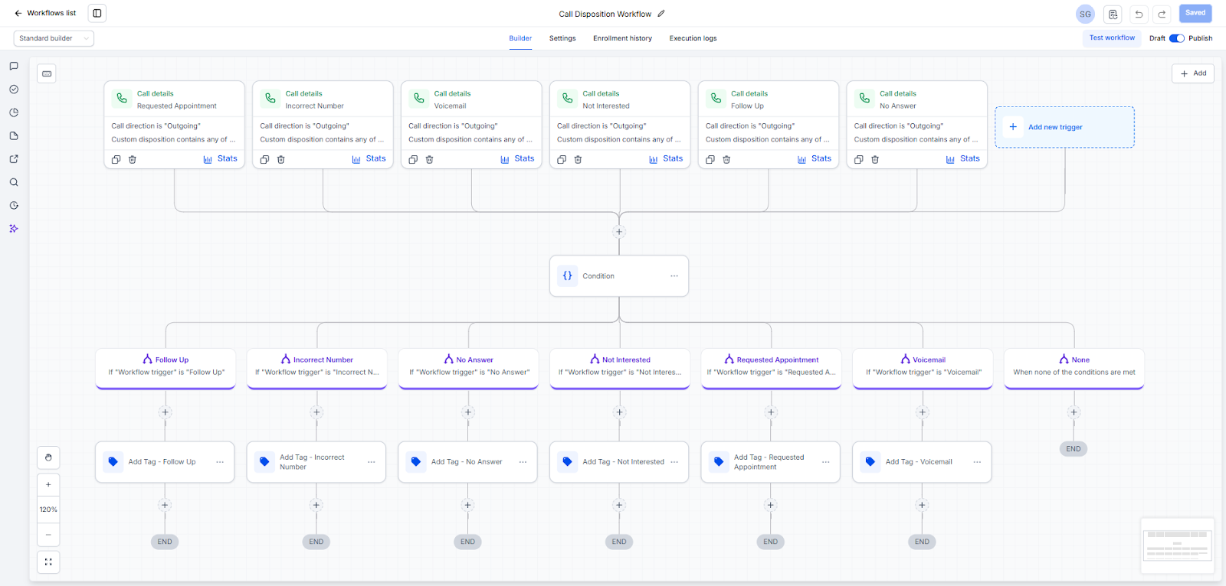Toggle the Draft/Publish switch
Image resolution: width=1226 pixels, height=586 pixels.
1177,38
